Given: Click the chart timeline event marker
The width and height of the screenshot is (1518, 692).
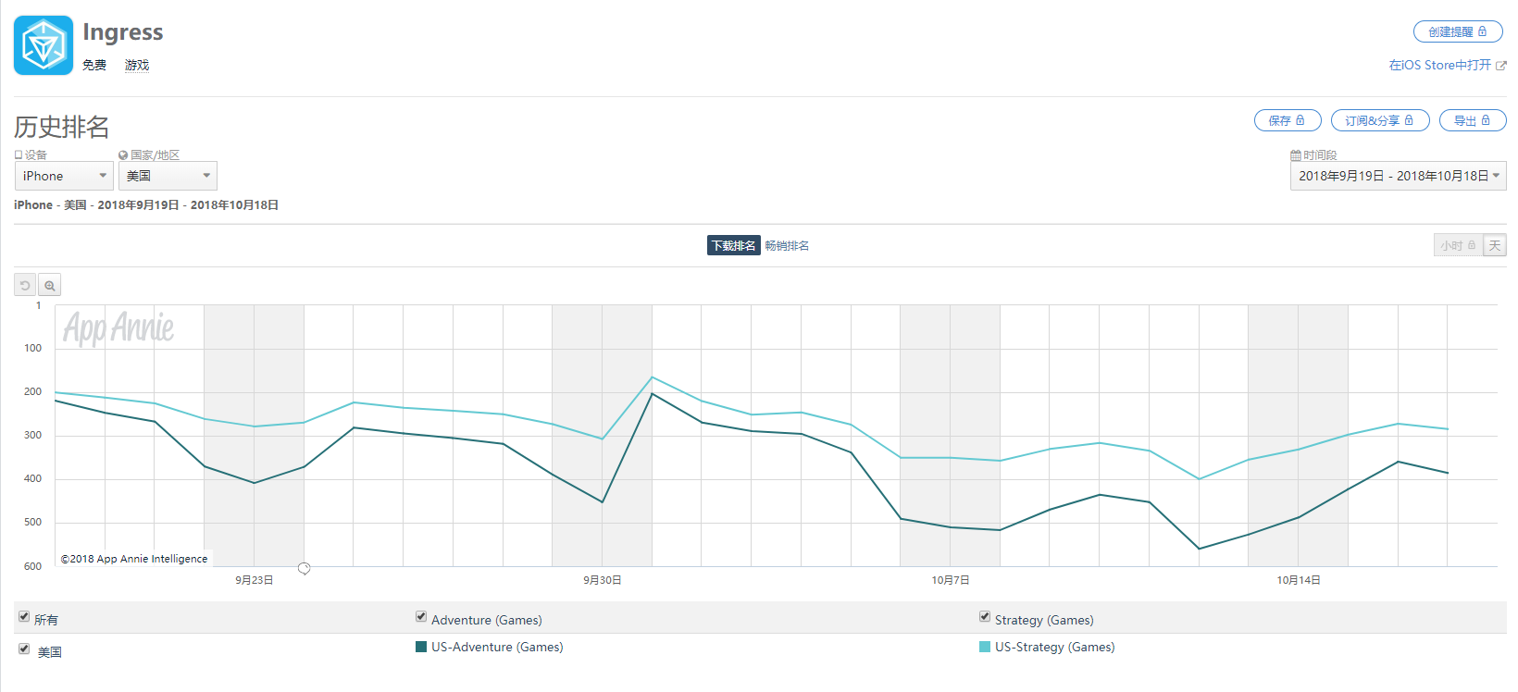Looking at the screenshot, I should [304, 568].
